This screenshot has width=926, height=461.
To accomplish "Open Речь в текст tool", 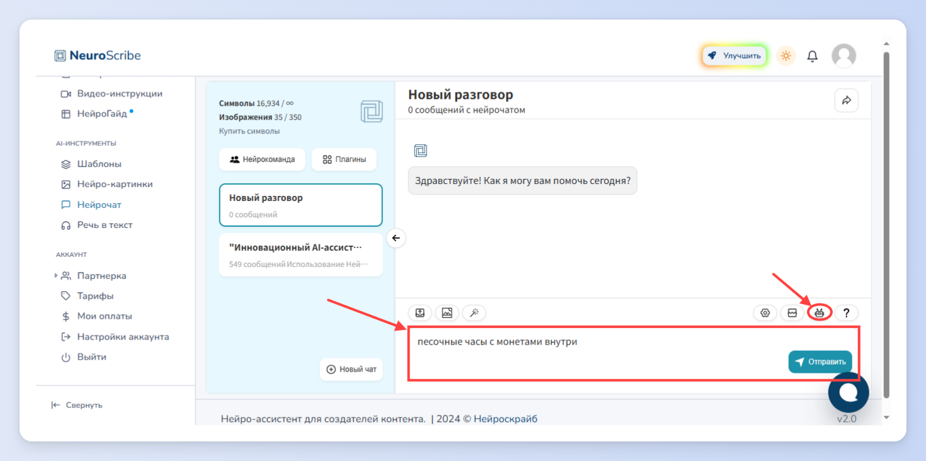I will [x=96, y=225].
